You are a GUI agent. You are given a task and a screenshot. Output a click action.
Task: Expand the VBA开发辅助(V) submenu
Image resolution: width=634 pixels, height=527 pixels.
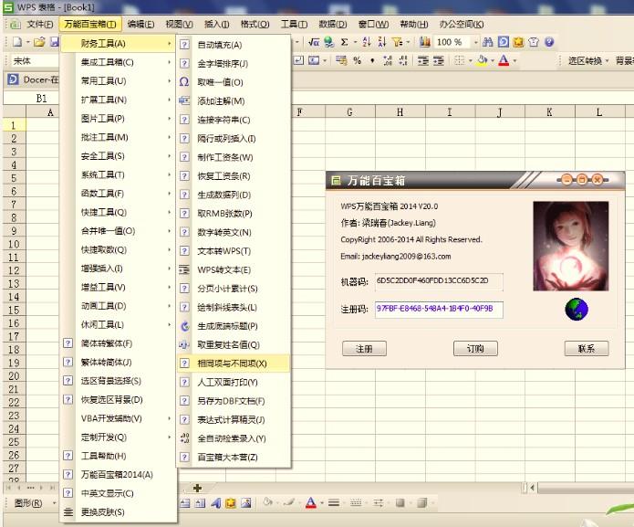tap(119, 418)
